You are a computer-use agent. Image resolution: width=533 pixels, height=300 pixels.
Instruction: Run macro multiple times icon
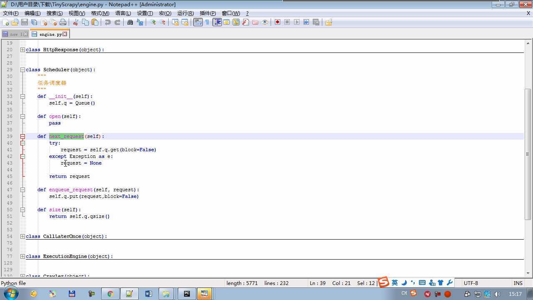pos(306,22)
